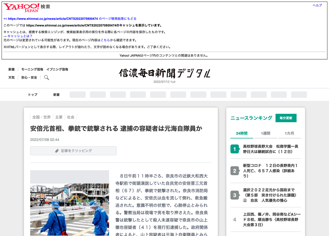
Task: Open 安心・安全 link
Action: click(29, 77)
